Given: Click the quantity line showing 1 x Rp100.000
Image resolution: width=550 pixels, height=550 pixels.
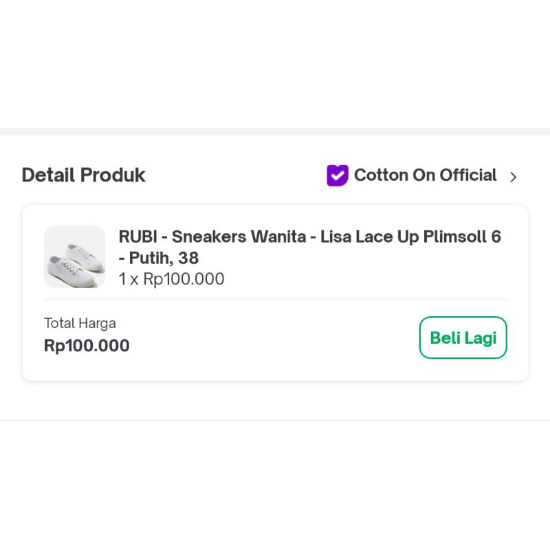Looking at the screenshot, I should (172, 279).
